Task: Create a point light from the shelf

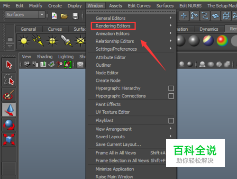Action: (24, 41)
